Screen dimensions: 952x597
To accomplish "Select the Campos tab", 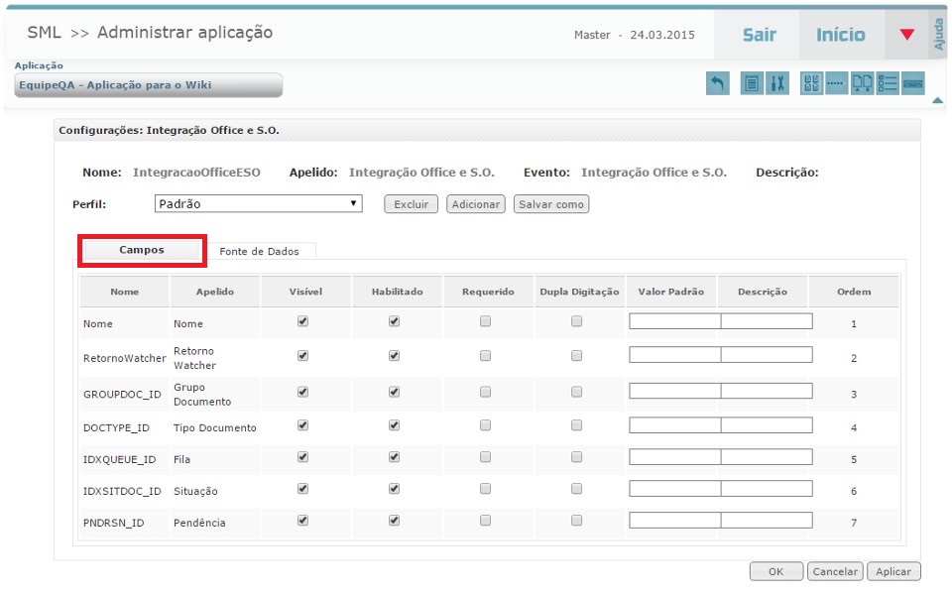I will click(141, 250).
